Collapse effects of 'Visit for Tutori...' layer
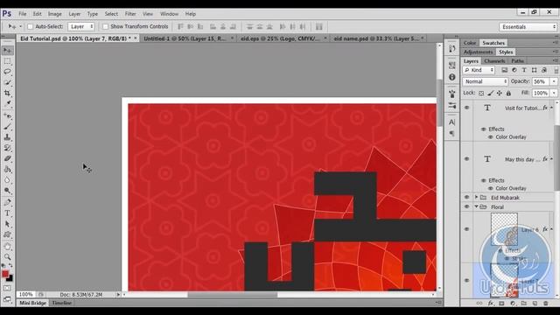560x315 pixels. point(552,108)
